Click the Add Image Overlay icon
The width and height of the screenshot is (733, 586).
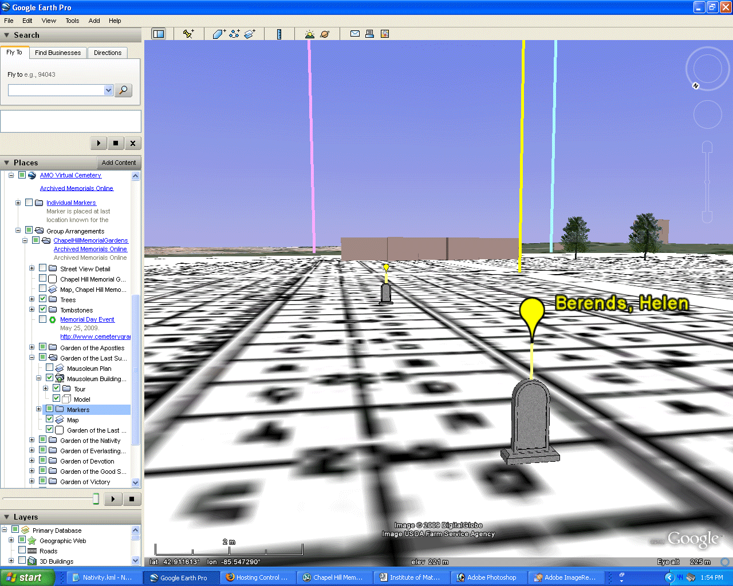250,34
